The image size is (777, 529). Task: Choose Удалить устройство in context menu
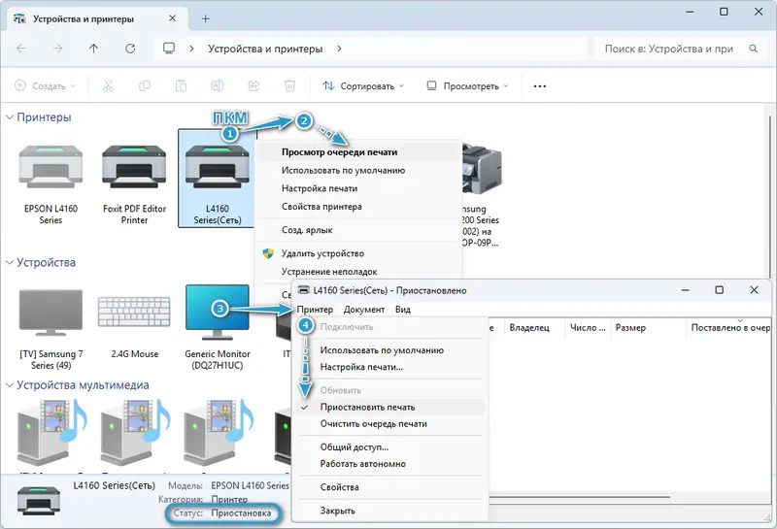(359, 253)
